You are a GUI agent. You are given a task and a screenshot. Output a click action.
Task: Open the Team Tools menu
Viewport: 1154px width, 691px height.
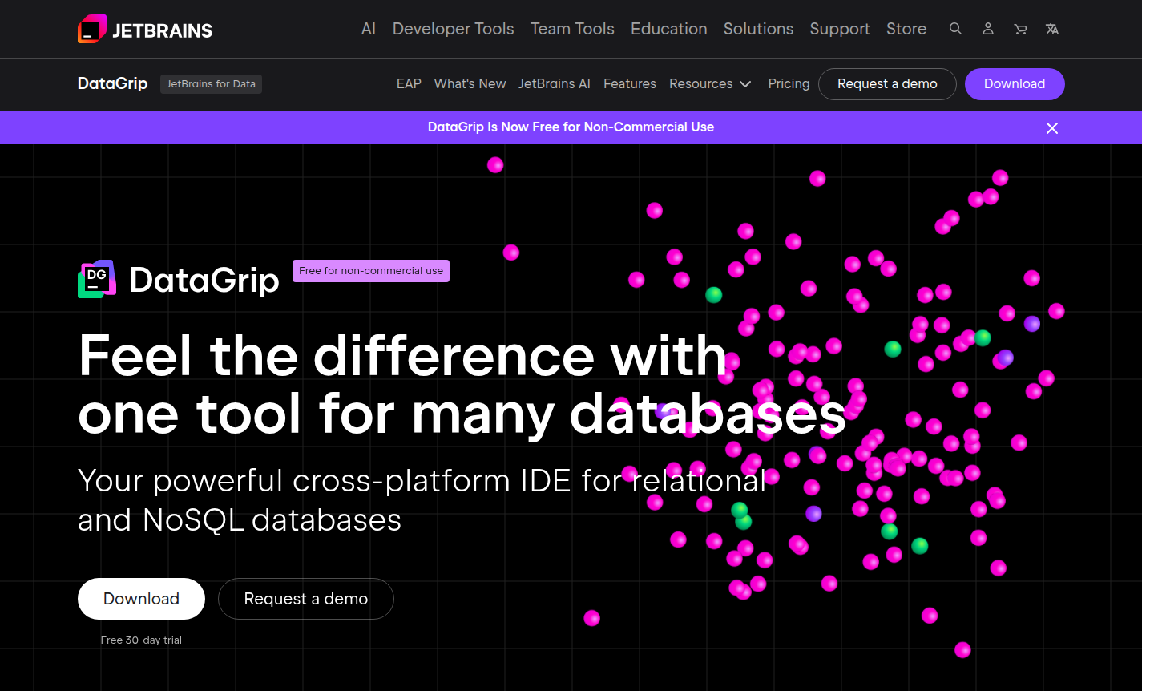572,29
